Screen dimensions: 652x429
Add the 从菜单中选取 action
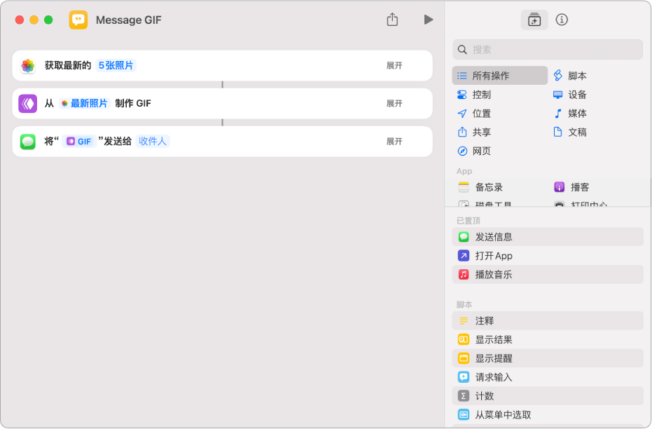click(548, 414)
